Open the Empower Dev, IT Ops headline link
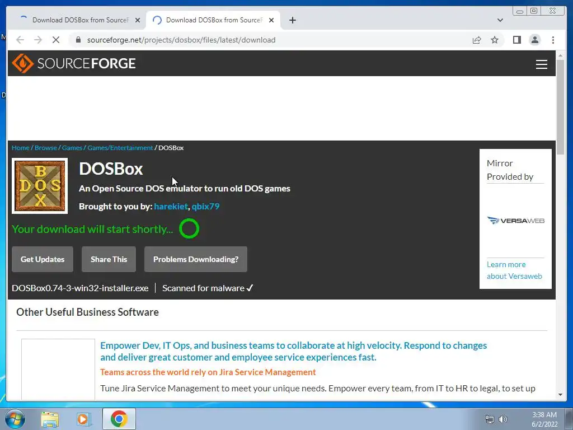Viewport: 573px width, 430px height. [x=293, y=352]
